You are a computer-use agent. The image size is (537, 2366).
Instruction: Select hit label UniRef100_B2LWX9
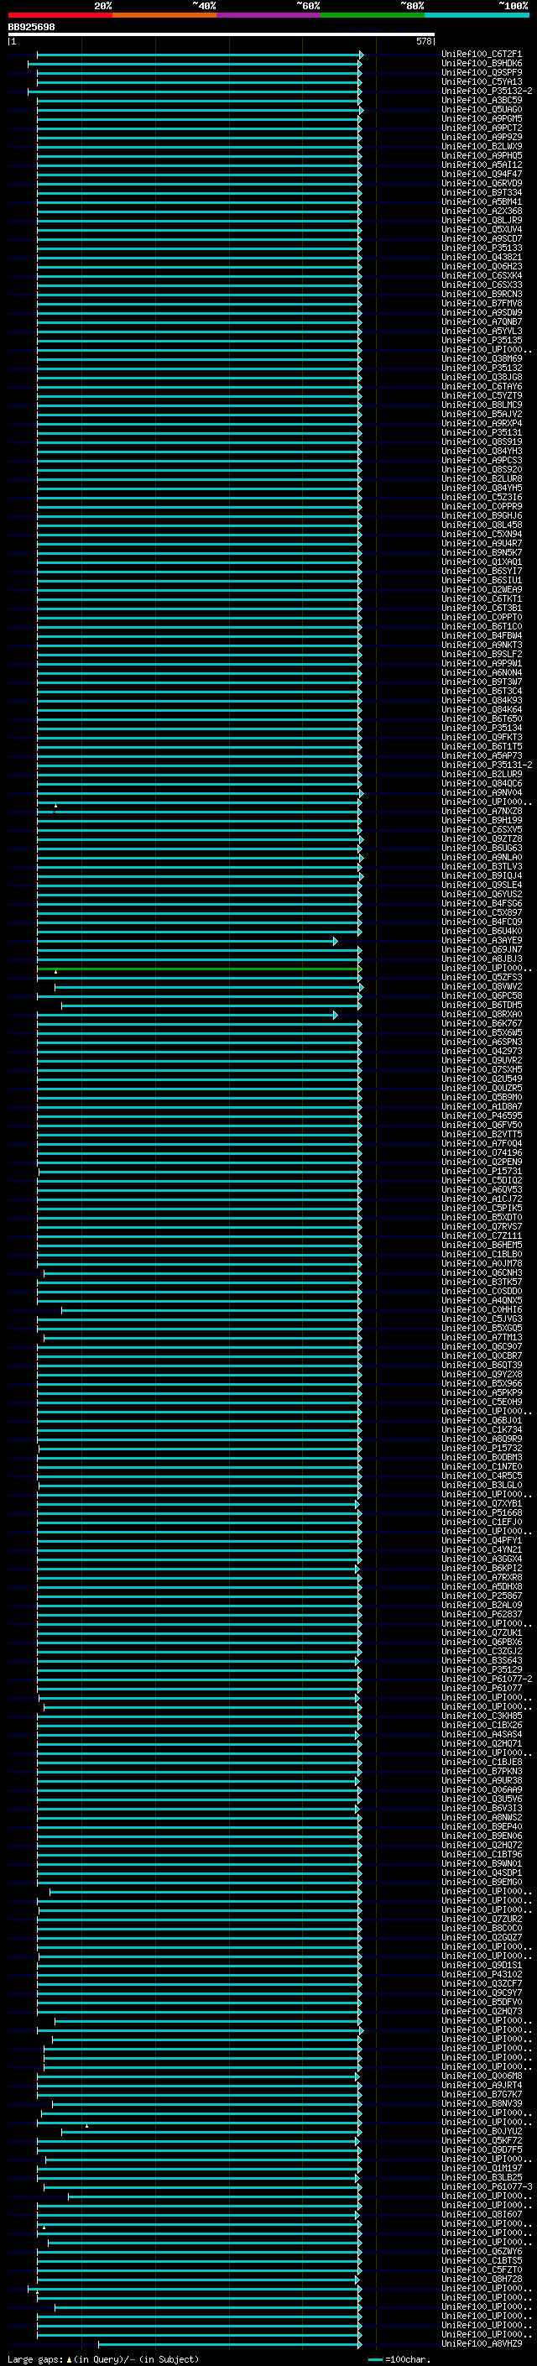click(482, 146)
